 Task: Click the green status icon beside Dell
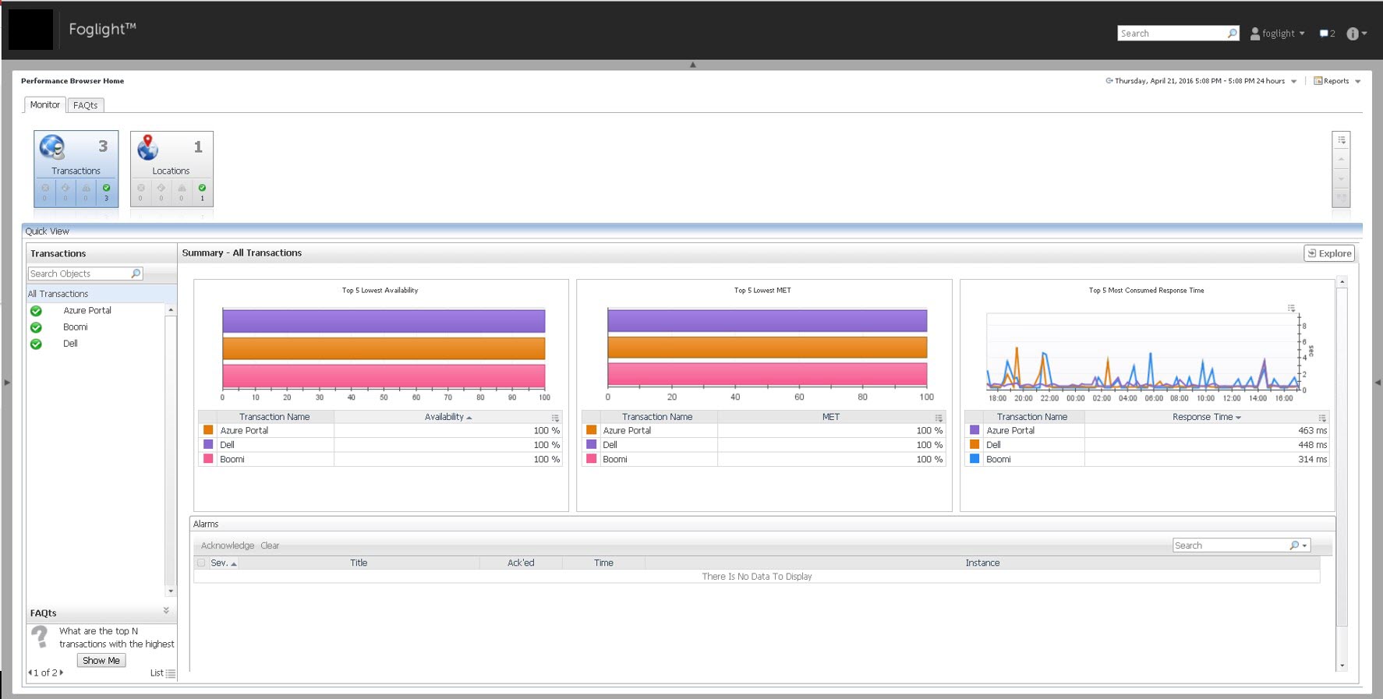(36, 344)
